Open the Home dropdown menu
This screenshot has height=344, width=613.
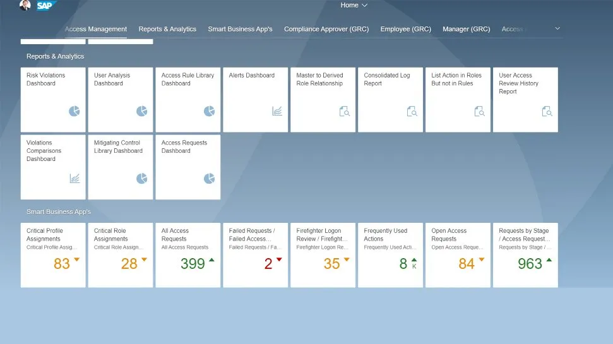click(x=354, y=5)
